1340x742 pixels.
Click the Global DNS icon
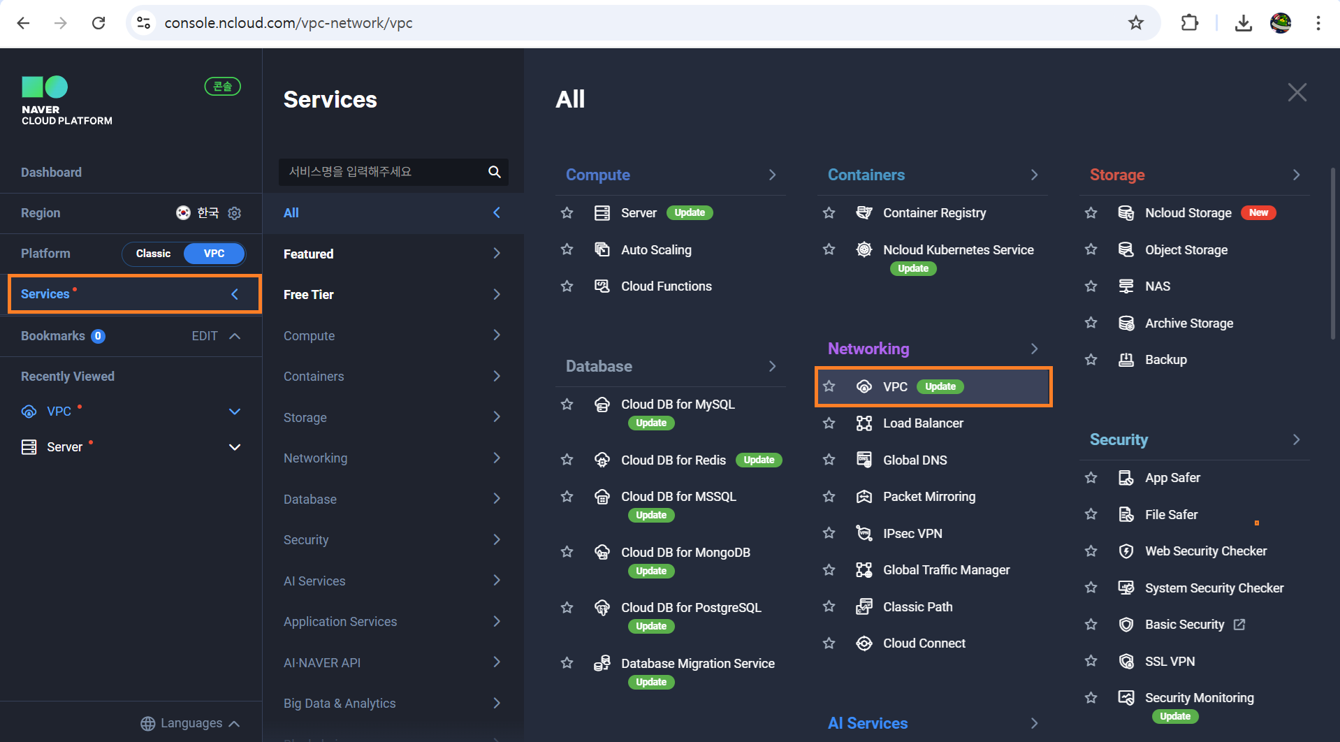(864, 460)
